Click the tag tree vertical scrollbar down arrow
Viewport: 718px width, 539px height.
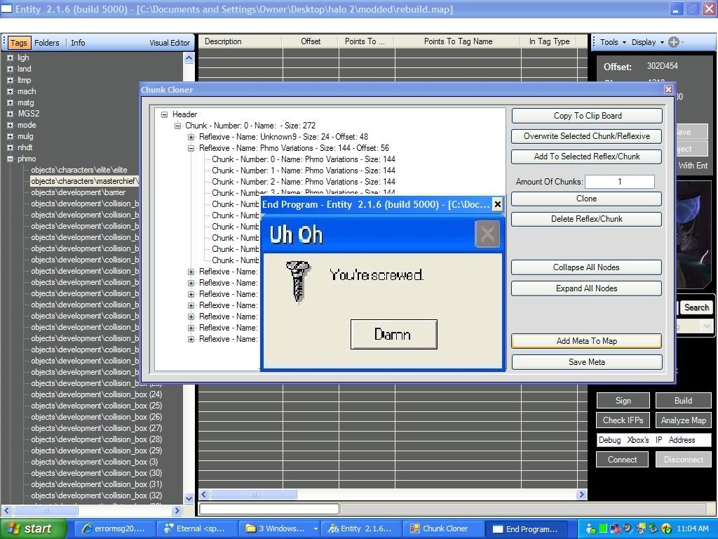click(189, 498)
